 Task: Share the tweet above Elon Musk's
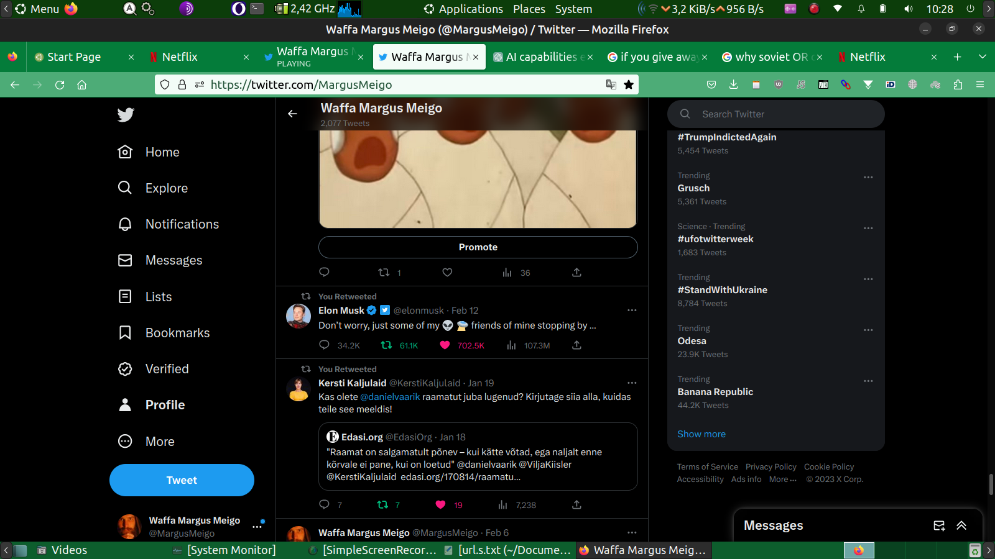[576, 272]
